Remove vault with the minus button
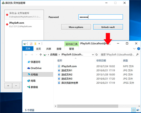141x113 pixels. tap(16, 86)
